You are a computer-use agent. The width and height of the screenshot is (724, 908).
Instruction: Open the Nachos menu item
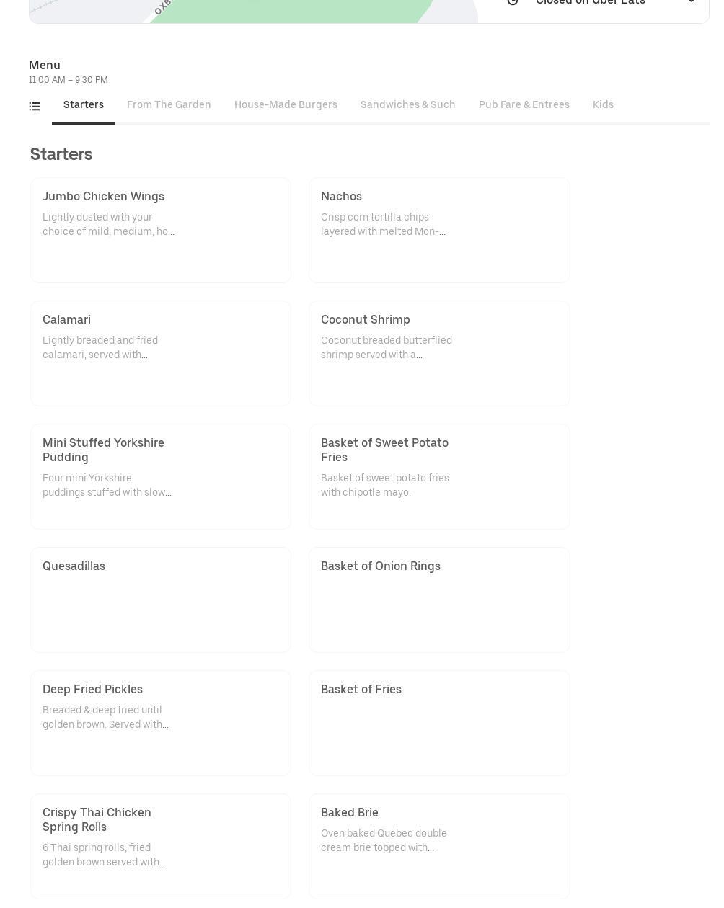click(x=439, y=231)
